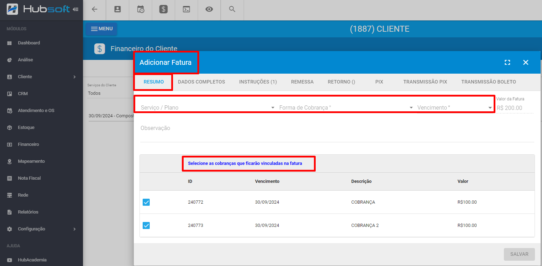Open the dollar sign financial toolbar icon
This screenshot has width=542, height=266.
163,10
